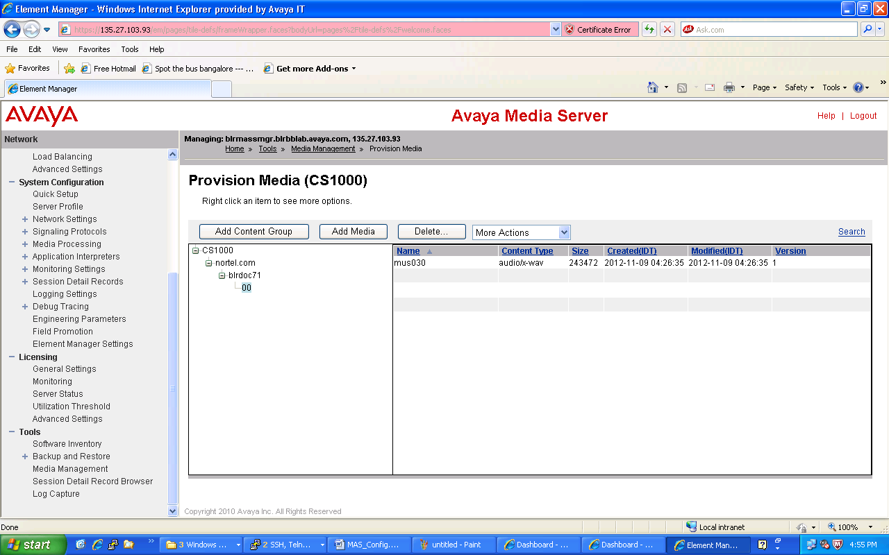Image resolution: width=889 pixels, height=555 pixels.
Task: Click the Add to Favorites bar icon
Action: 69,68
